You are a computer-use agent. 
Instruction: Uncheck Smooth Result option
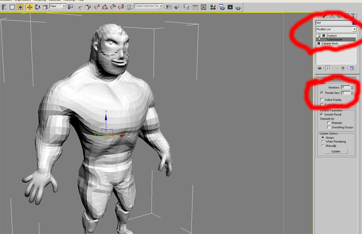tap(322, 114)
